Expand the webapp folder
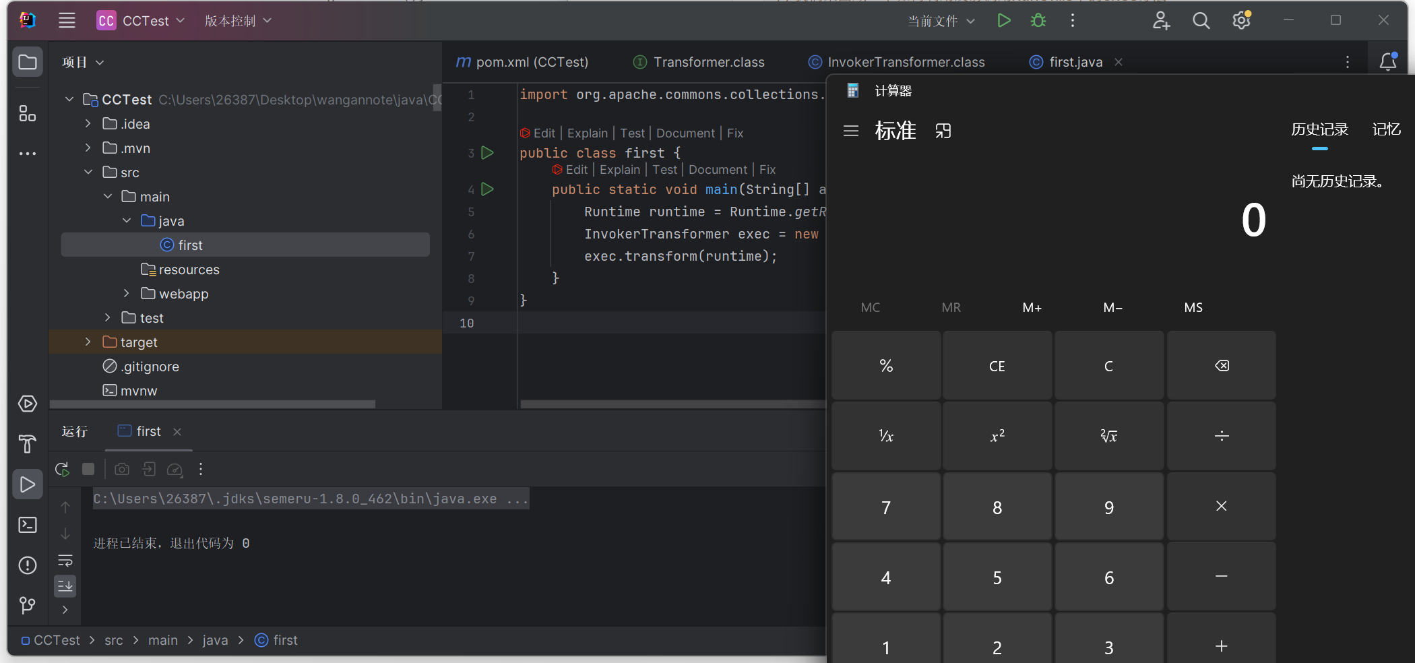 click(126, 293)
